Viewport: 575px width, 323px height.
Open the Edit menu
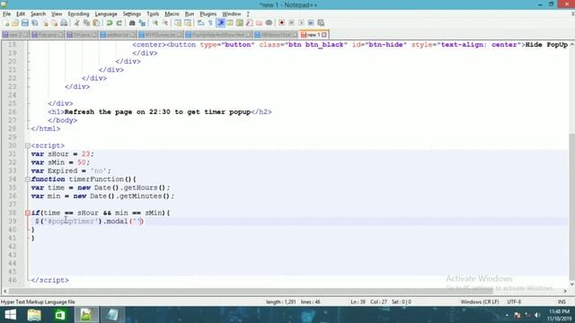(x=21, y=14)
